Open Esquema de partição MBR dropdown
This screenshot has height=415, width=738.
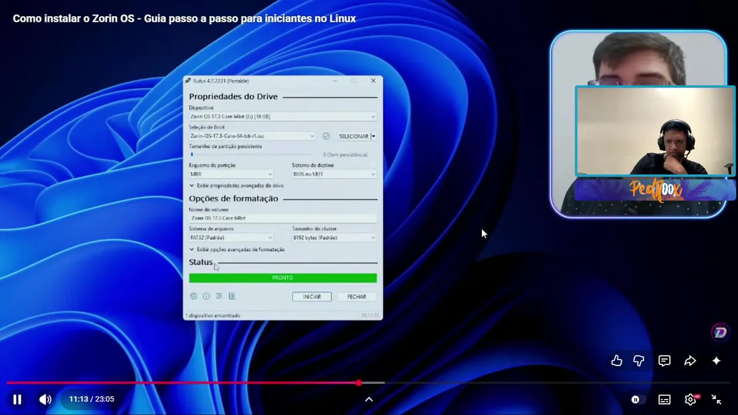(x=231, y=174)
